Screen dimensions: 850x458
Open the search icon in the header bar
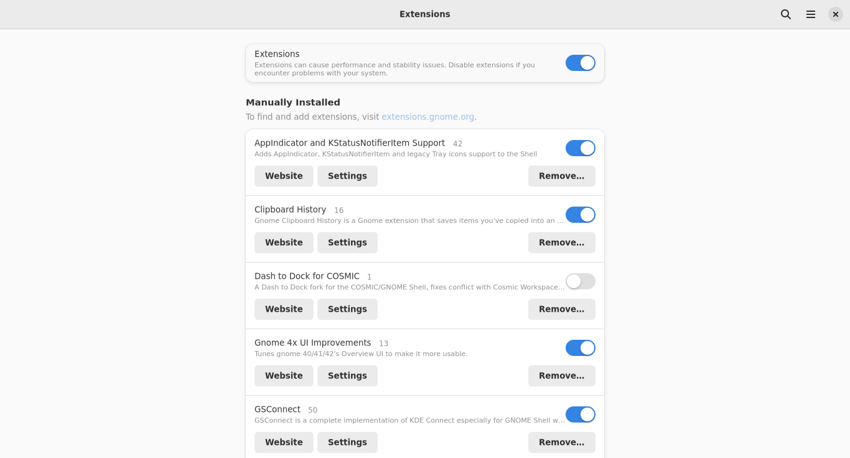785,14
